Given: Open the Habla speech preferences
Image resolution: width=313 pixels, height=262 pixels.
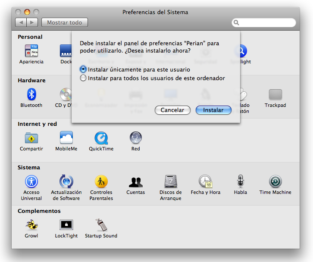Looking at the screenshot, I should pos(241,184).
